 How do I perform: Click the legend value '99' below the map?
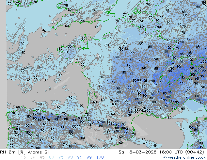89,157
